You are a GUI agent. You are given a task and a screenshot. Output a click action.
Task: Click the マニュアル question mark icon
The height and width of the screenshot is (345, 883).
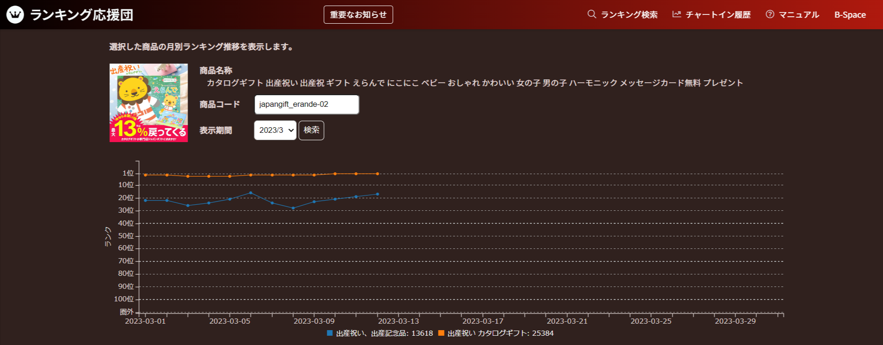tap(770, 14)
